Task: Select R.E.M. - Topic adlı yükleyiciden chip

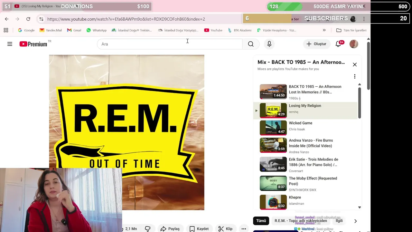Action: pos(301,221)
